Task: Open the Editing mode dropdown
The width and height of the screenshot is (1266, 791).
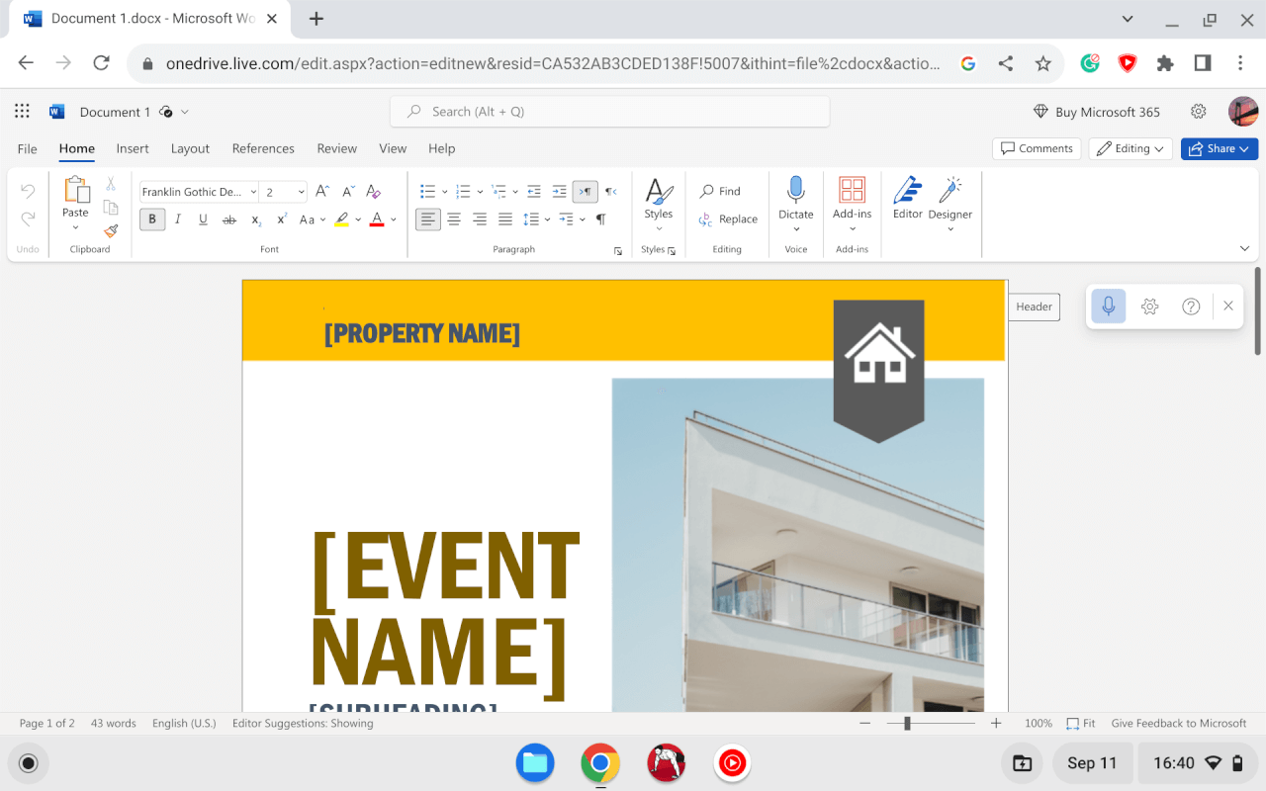Action: (x=1130, y=148)
